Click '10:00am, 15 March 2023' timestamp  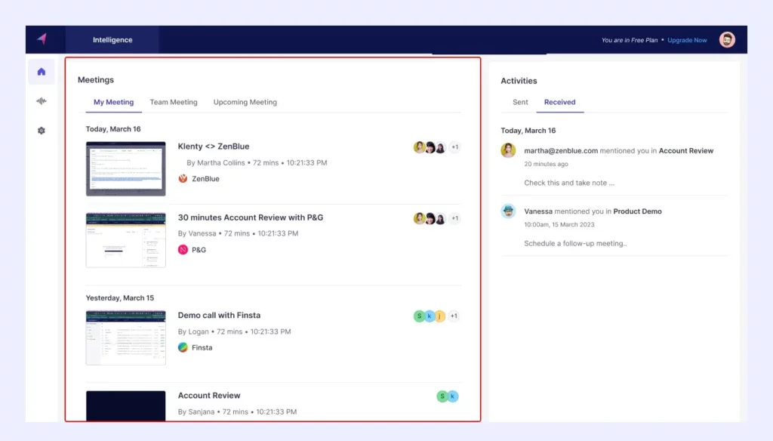559,224
